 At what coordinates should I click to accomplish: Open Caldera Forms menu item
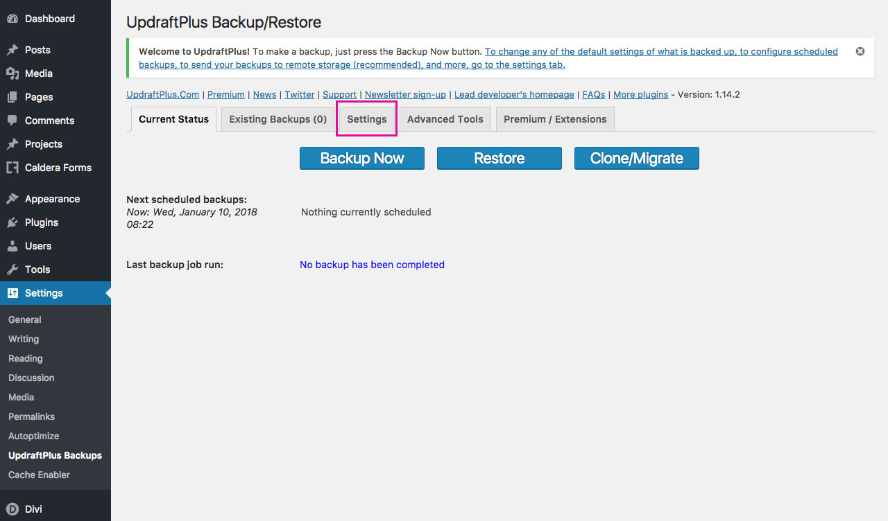pos(58,168)
